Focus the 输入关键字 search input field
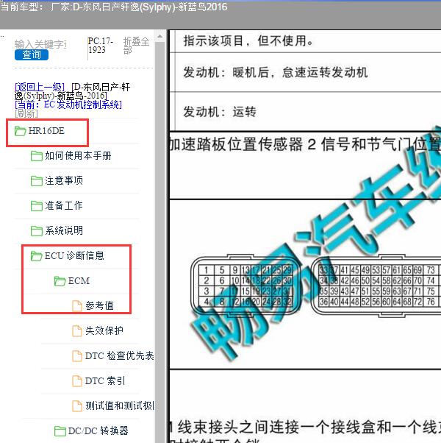The height and width of the screenshot is (443, 441). [40, 44]
